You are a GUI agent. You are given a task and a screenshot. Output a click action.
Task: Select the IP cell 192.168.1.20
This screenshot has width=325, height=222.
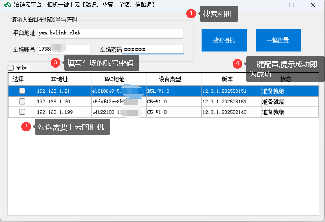[64, 102]
